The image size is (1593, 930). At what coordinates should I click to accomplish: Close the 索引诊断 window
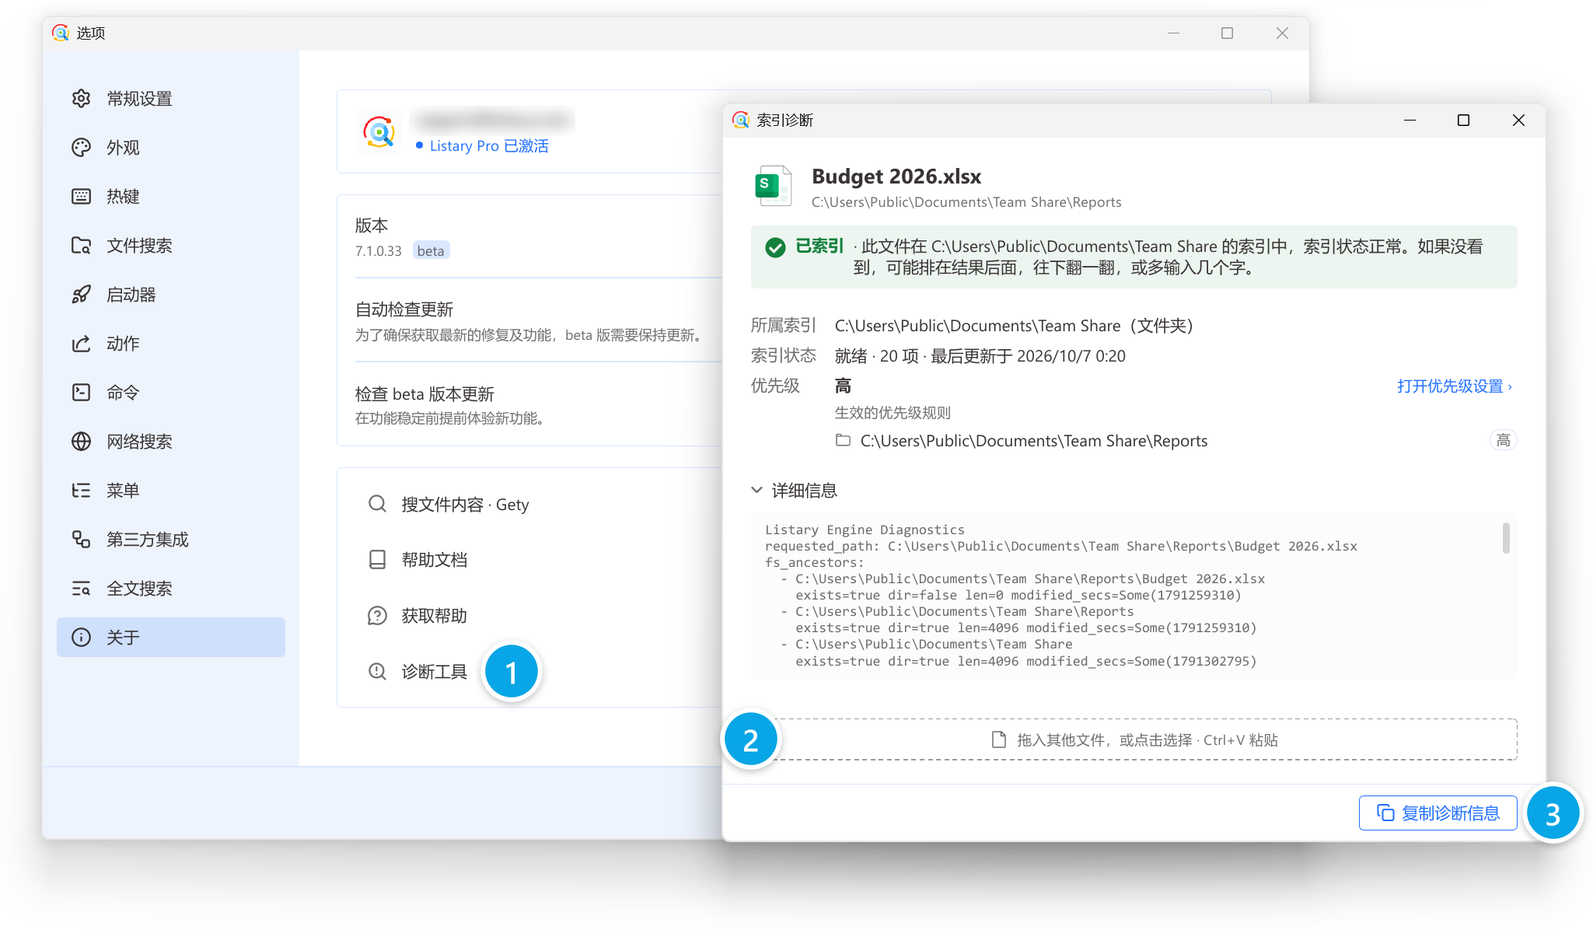(x=1518, y=121)
